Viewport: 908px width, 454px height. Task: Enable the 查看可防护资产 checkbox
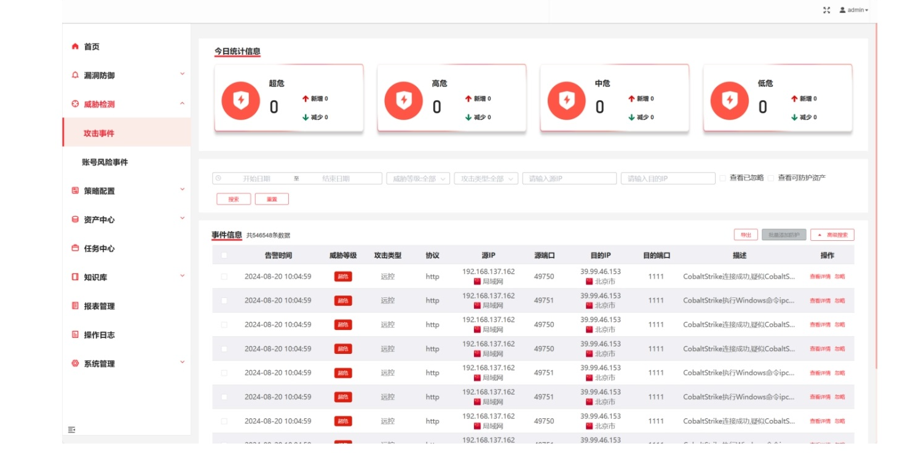click(770, 178)
